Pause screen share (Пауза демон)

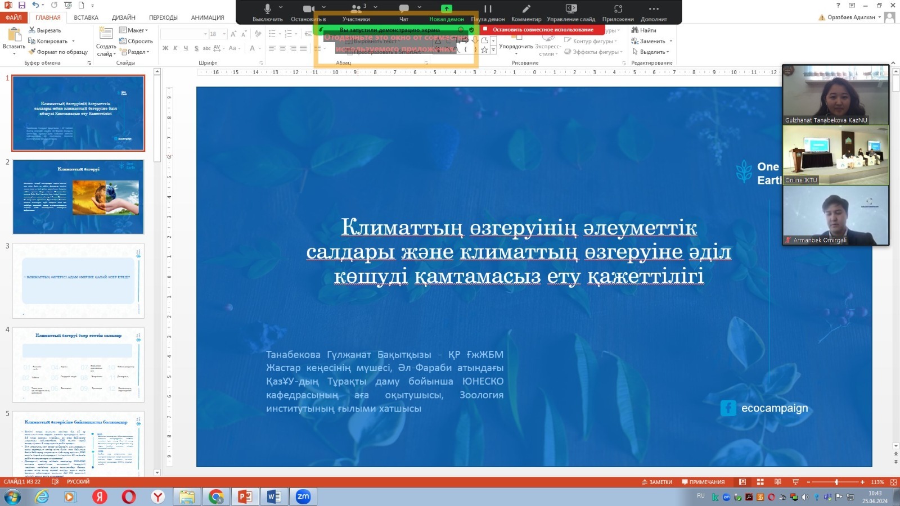click(488, 12)
